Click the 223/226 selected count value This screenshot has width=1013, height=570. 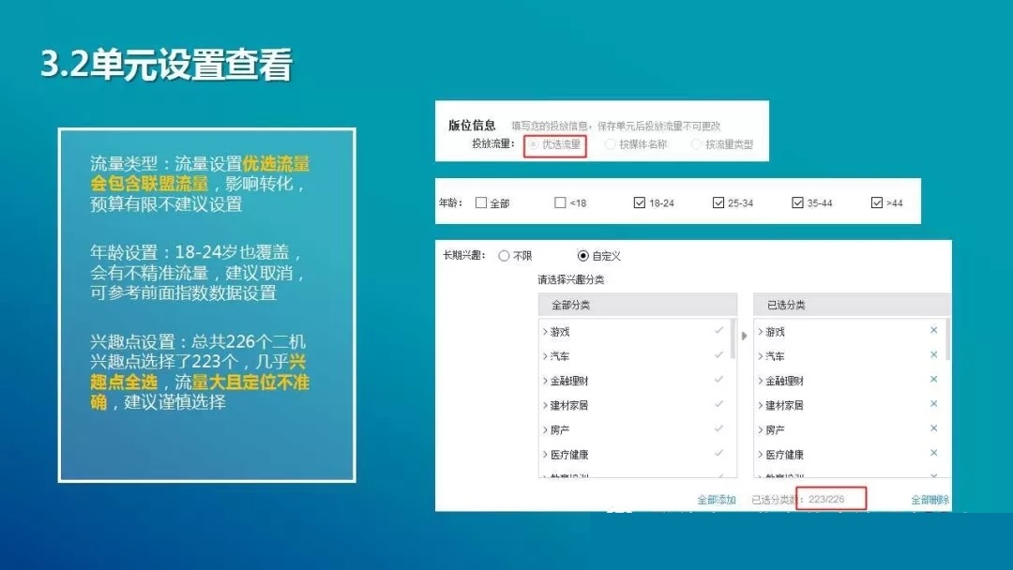point(826,500)
